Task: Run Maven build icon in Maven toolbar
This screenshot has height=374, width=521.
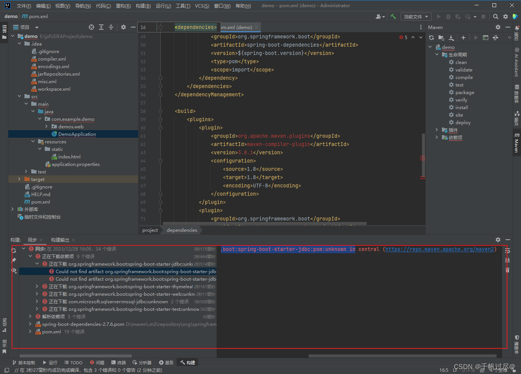Action: click(476, 38)
